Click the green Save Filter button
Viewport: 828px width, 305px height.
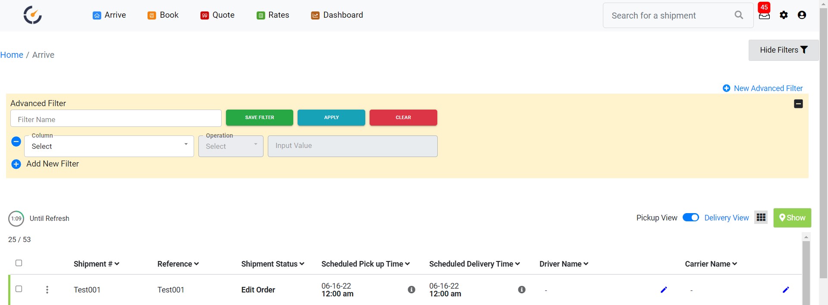259,117
